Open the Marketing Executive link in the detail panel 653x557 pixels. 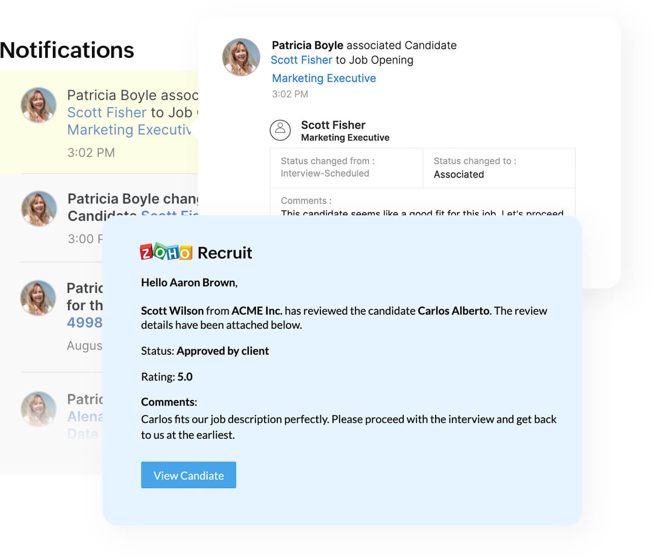point(324,78)
